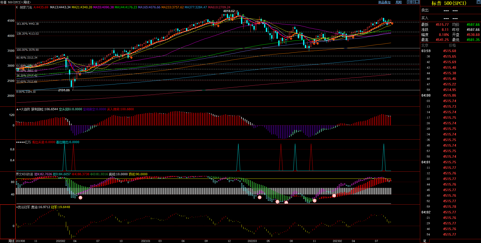The height and width of the screenshot is (243, 481).
Task: Click the left arrow navigation icon
Action: (x=409, y=2)
